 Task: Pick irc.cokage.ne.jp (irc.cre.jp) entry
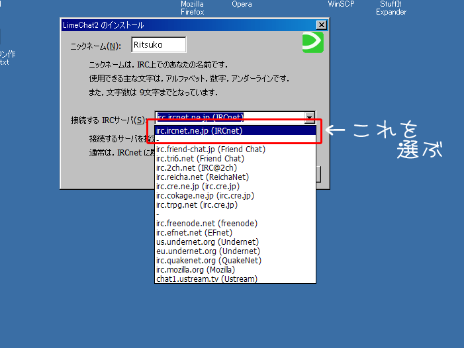(235, 196)
